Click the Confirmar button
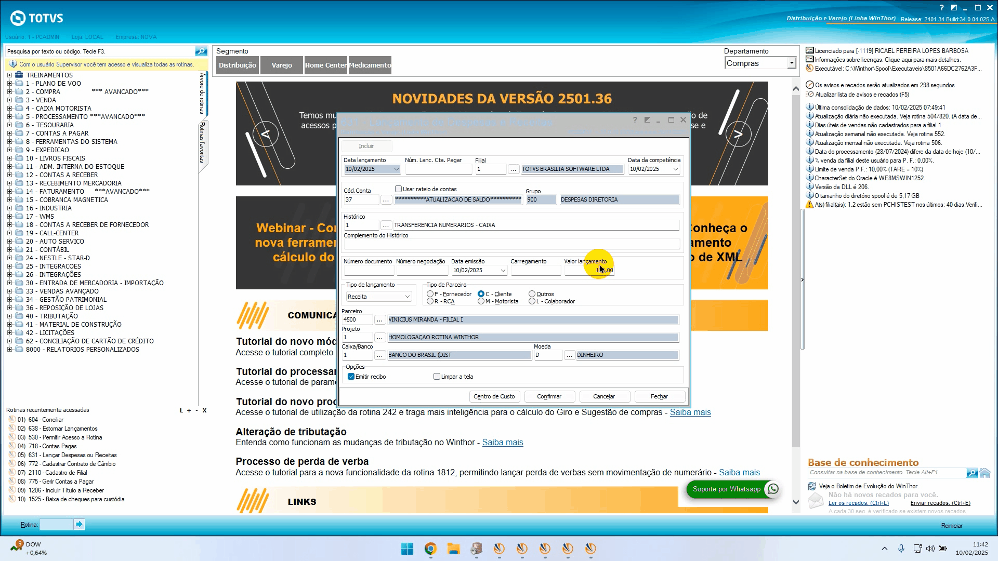 [549, 396]
